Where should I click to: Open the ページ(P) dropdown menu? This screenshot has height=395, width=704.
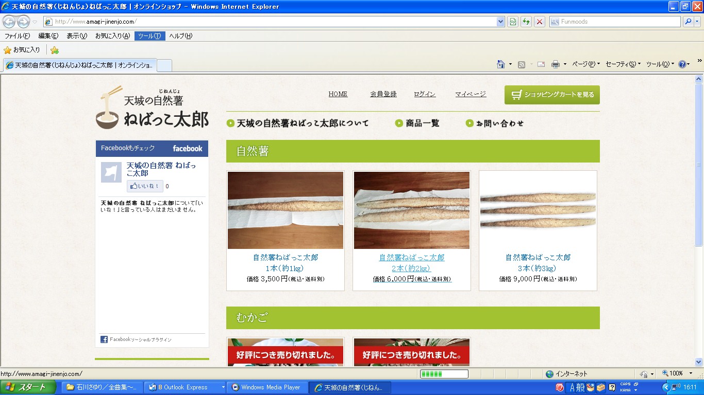pyautogui.click(x=585, y=64)
